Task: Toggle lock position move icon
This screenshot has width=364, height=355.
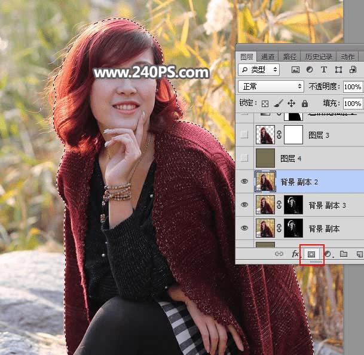Action: click(291, 103)
